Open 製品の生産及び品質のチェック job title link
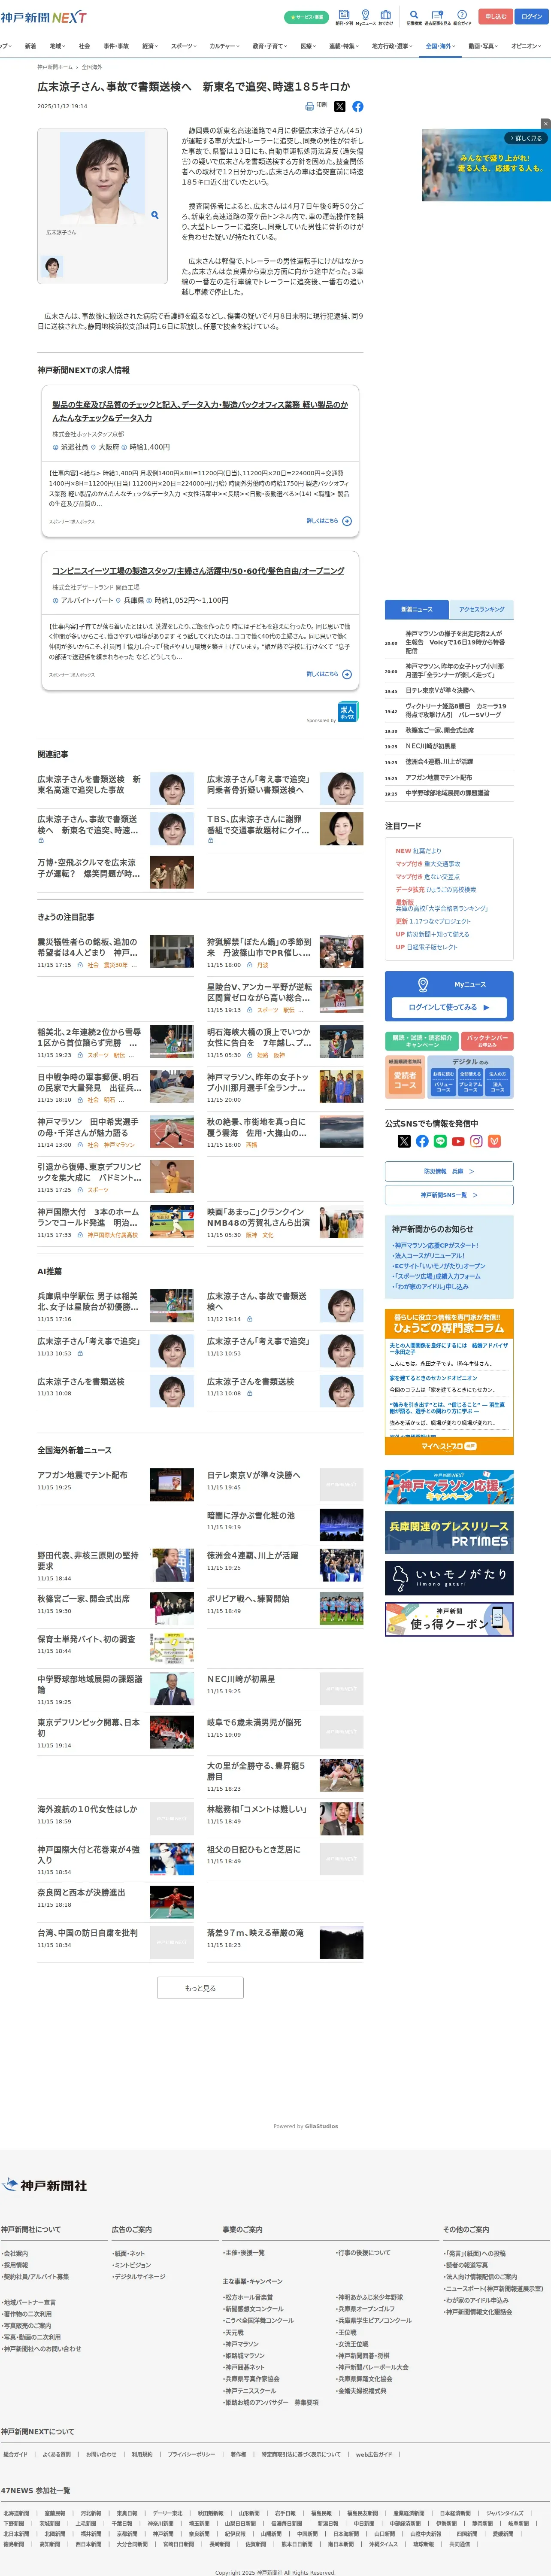Image resolution: width=551 pixels, height=2576 pixels. [x=200, y=411]
